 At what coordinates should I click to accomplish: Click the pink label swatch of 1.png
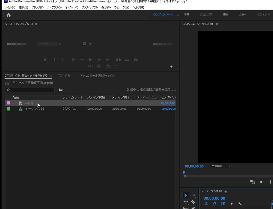point(9,103)
